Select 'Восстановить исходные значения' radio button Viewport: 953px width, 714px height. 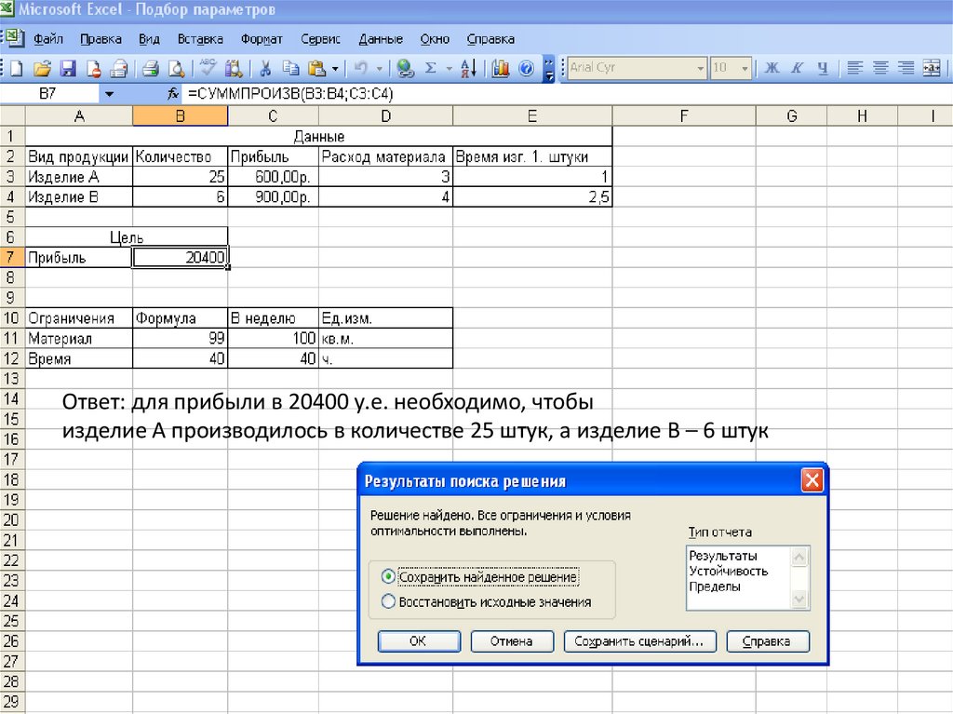tap(388, 602)
